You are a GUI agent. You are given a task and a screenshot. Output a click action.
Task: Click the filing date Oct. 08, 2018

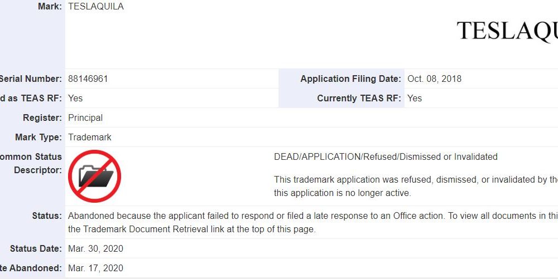pos(435,79)
